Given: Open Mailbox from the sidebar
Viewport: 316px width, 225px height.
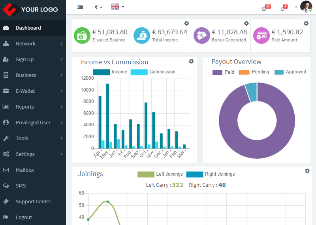Looking at the screenshot, I should (x=25, y=170).
